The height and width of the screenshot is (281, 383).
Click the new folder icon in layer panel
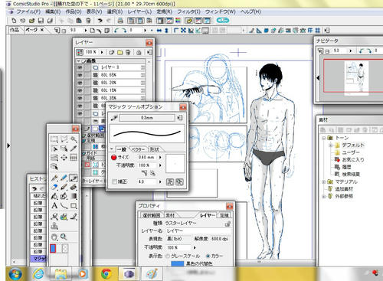tap(119, 52)
